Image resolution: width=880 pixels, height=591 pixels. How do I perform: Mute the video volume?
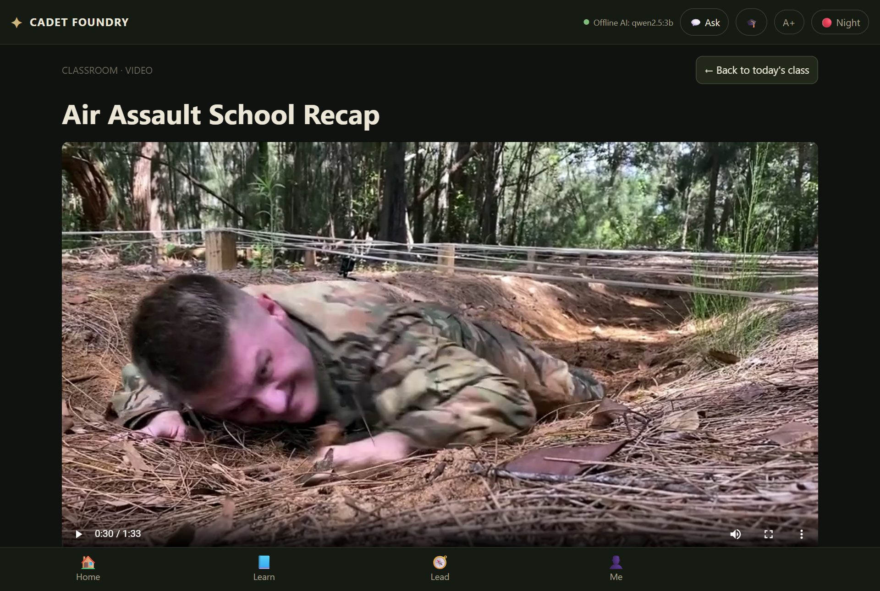pos(735,534)
